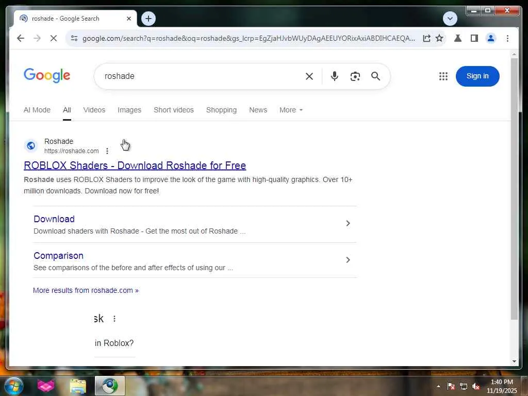Expand the Download sitelink chevron

(348, 223)
